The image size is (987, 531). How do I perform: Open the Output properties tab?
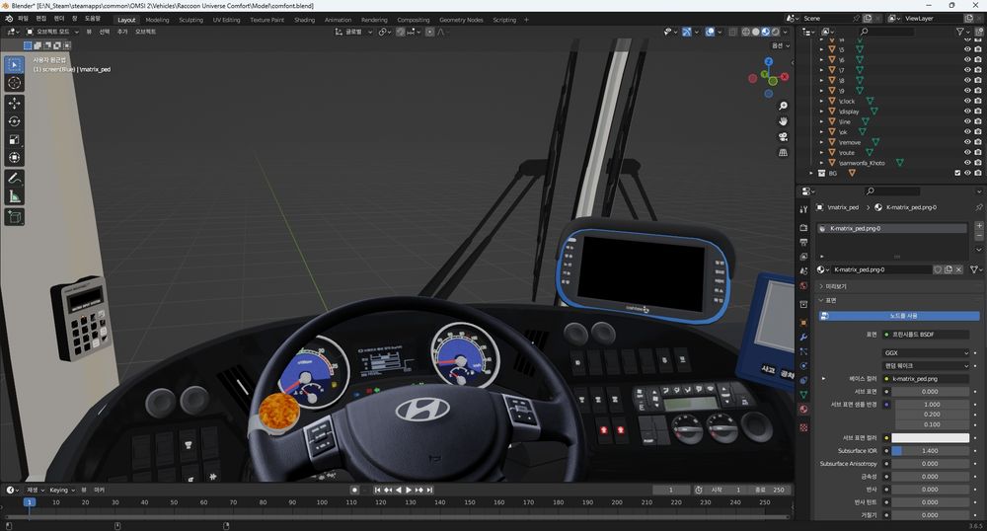803,242
